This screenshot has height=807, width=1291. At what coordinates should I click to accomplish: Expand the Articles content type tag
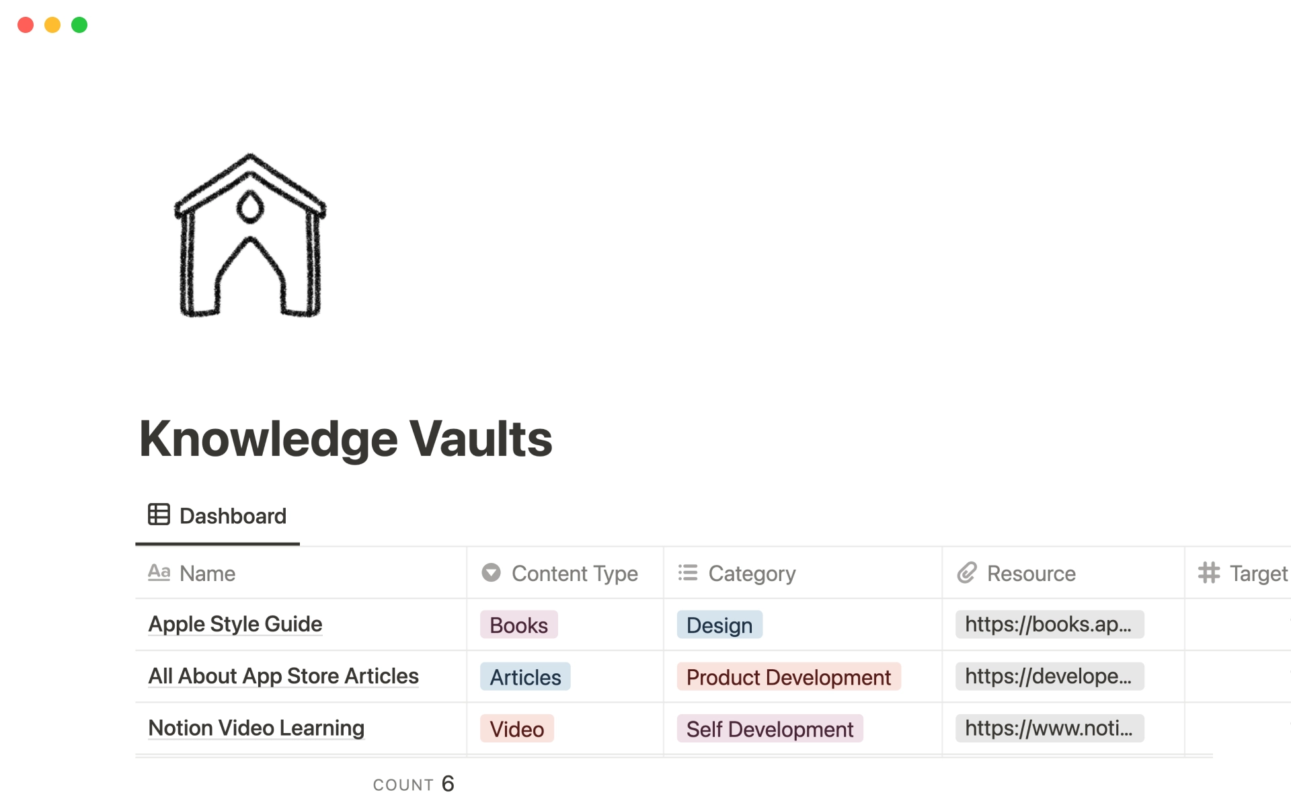click(x=522, y=676)
